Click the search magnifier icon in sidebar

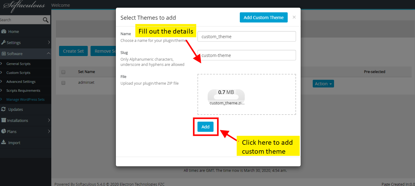[46, 20]
